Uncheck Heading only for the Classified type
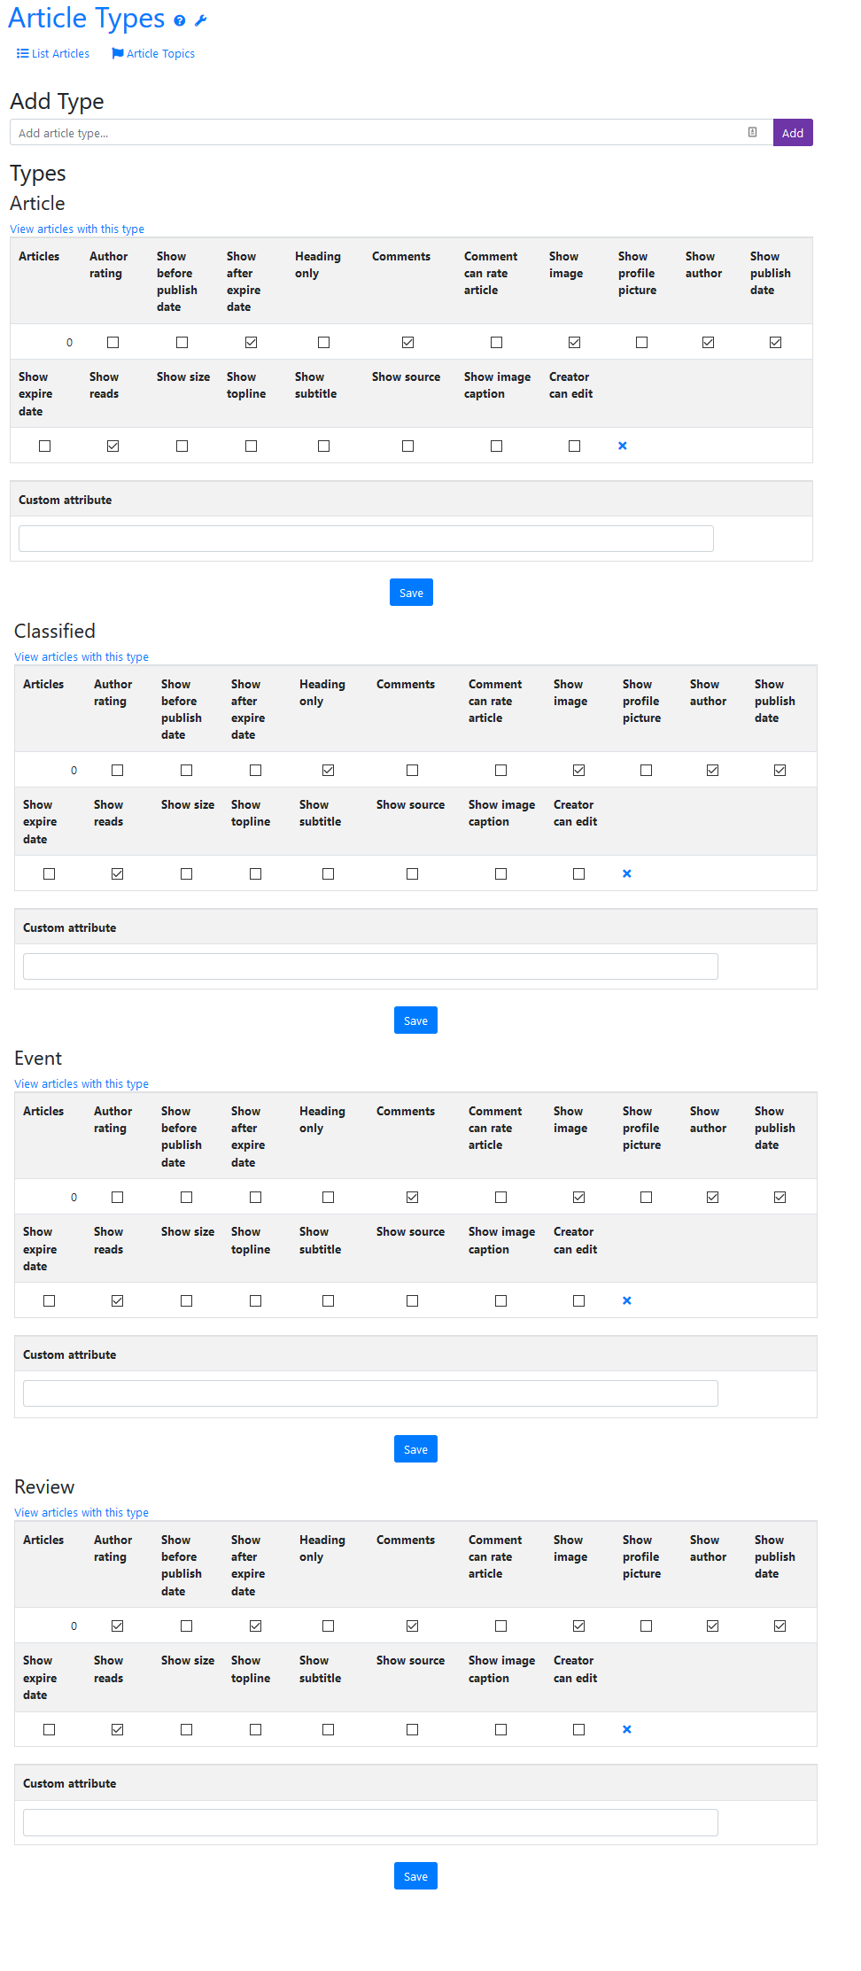The image size is (861, 1971). [x=329, y=771]
